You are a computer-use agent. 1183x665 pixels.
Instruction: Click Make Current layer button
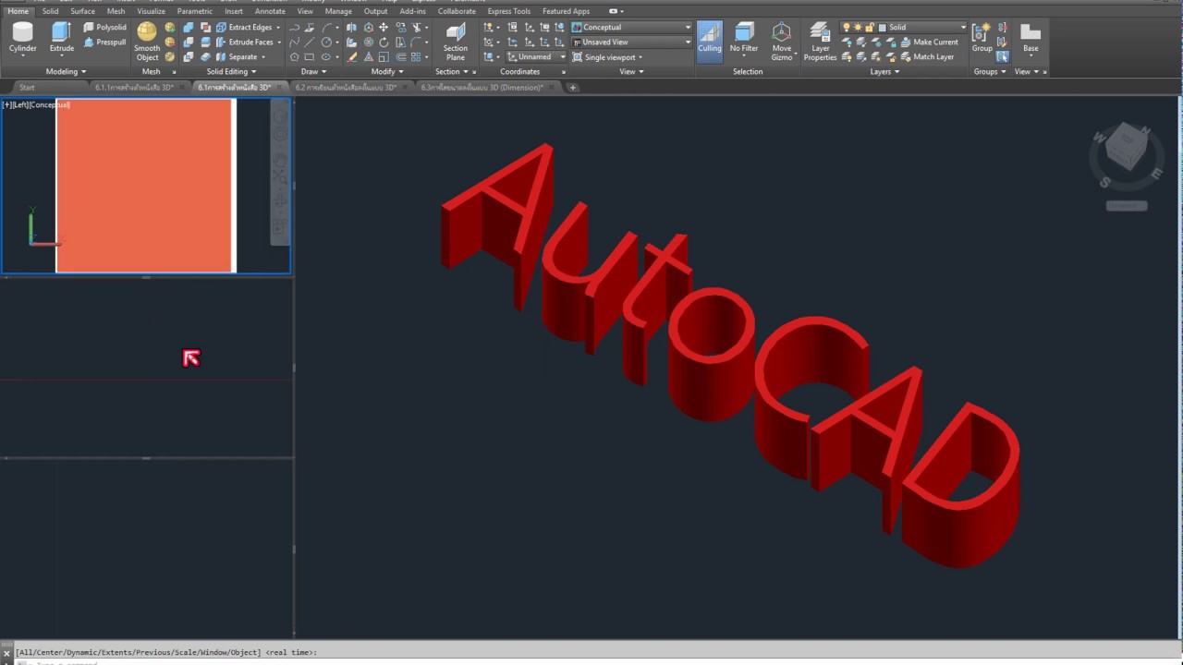tap(929, 42)
